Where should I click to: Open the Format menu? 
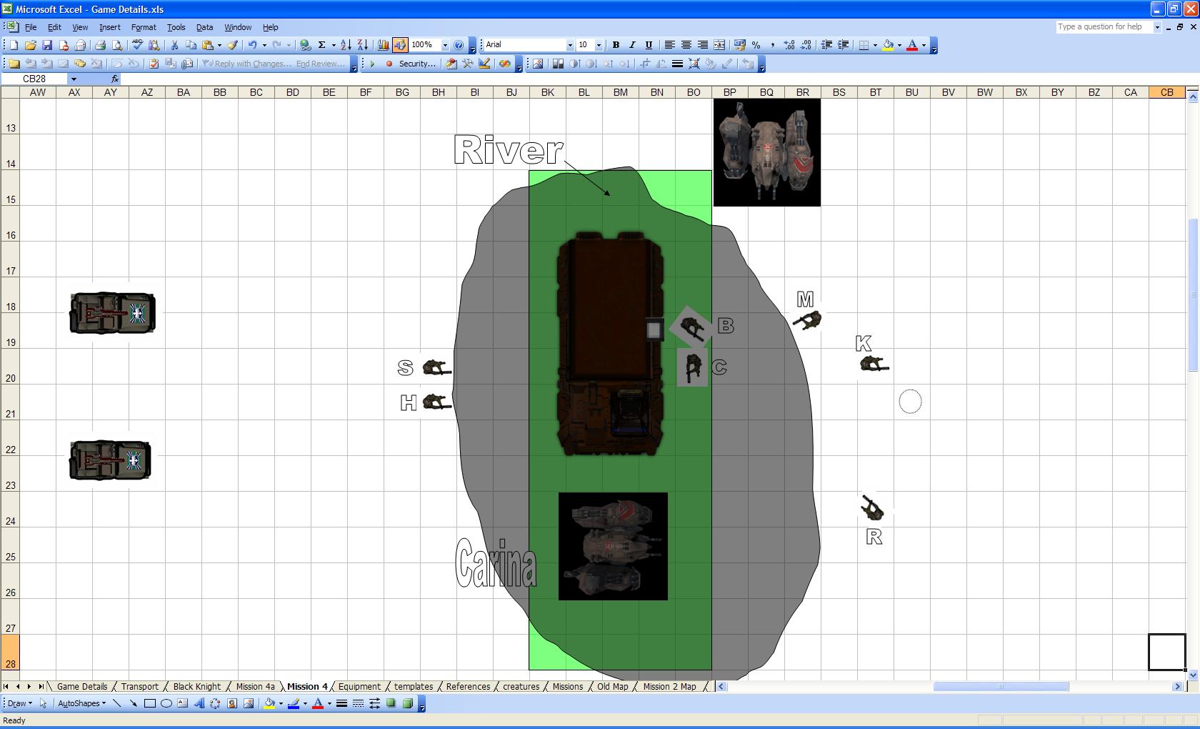[x=144, y=27]
